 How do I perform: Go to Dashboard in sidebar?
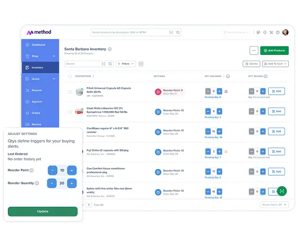[x=40, y=45]
